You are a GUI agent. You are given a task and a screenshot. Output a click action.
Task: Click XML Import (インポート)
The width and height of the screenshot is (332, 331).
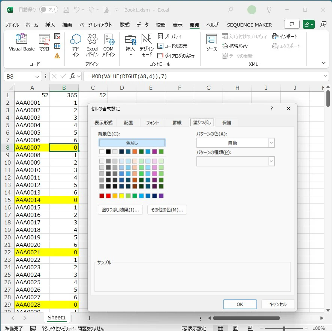coord(285,36)
